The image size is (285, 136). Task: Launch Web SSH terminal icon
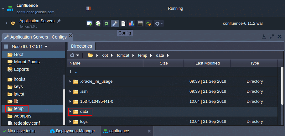coord(140,24)
